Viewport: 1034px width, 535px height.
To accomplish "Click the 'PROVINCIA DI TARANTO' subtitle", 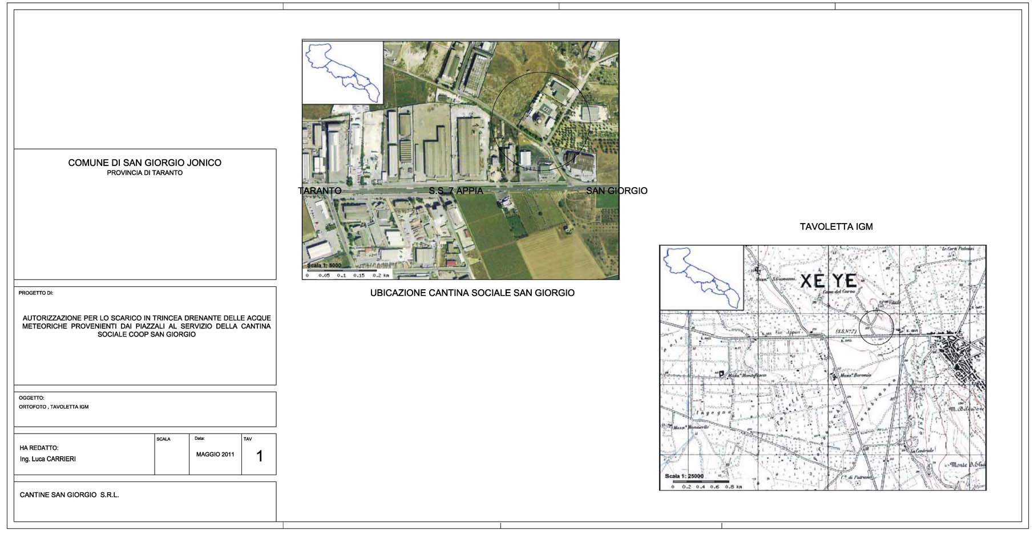I will (144, 173).
